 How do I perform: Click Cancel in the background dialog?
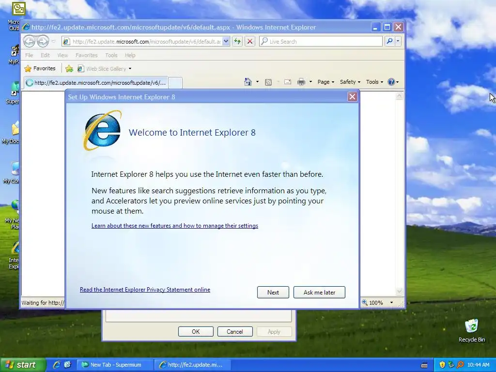(235, 331)
